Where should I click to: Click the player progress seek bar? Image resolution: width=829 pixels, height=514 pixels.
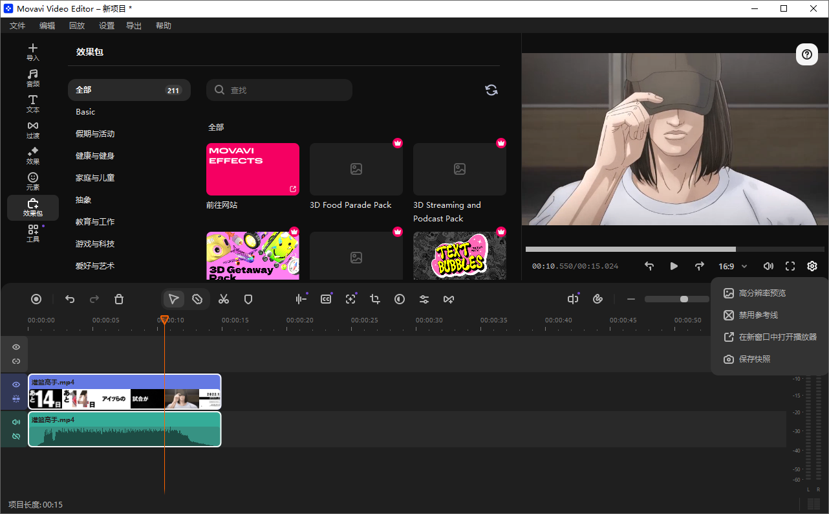[x=674, y=249]
